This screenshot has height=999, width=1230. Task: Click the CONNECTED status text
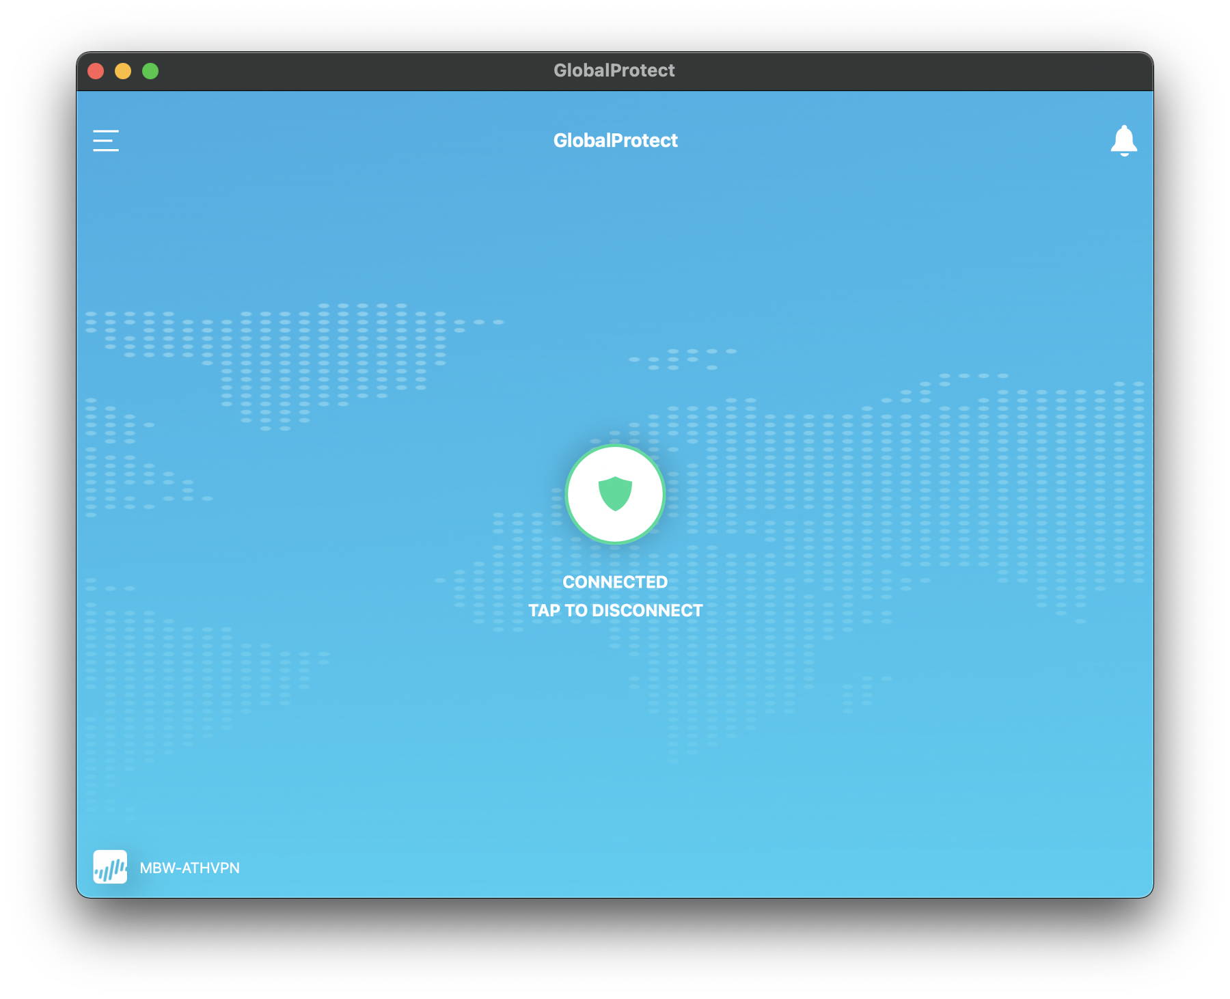(615, 582)
